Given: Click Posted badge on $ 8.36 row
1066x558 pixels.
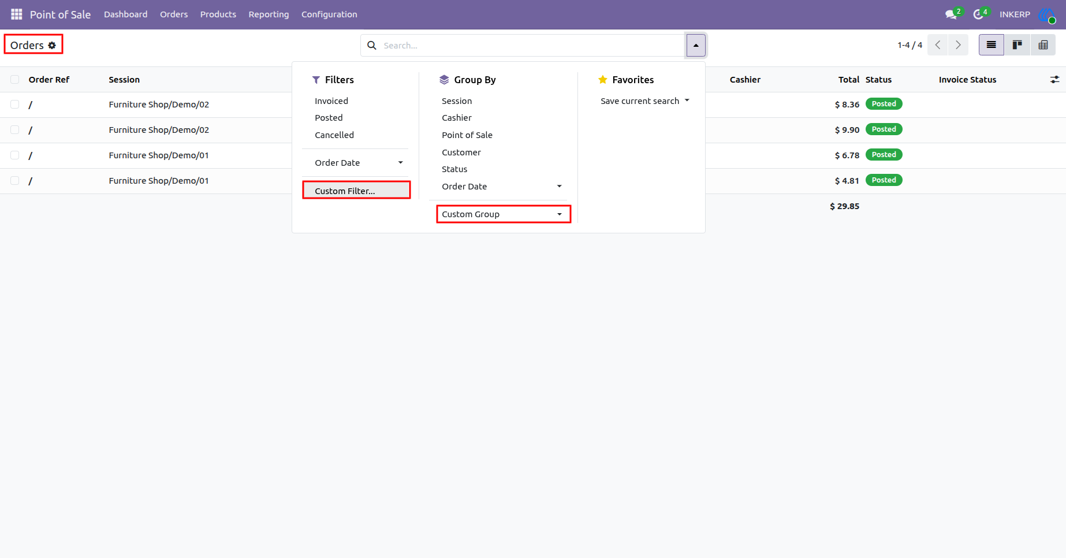Looking at the screenshot, I should tap(884, 104).
